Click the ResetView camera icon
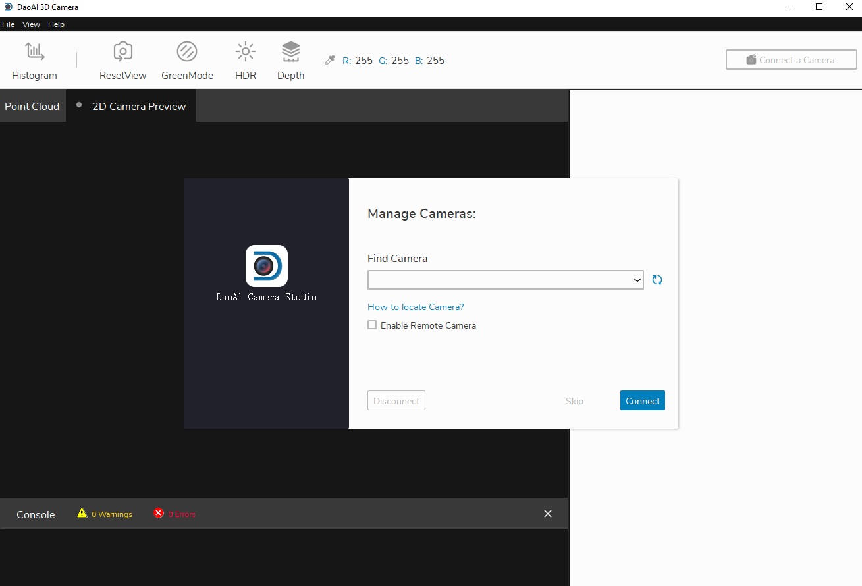The width and height of the screenshot is (862, 586). pyautogui.click(x=122, y=52)
